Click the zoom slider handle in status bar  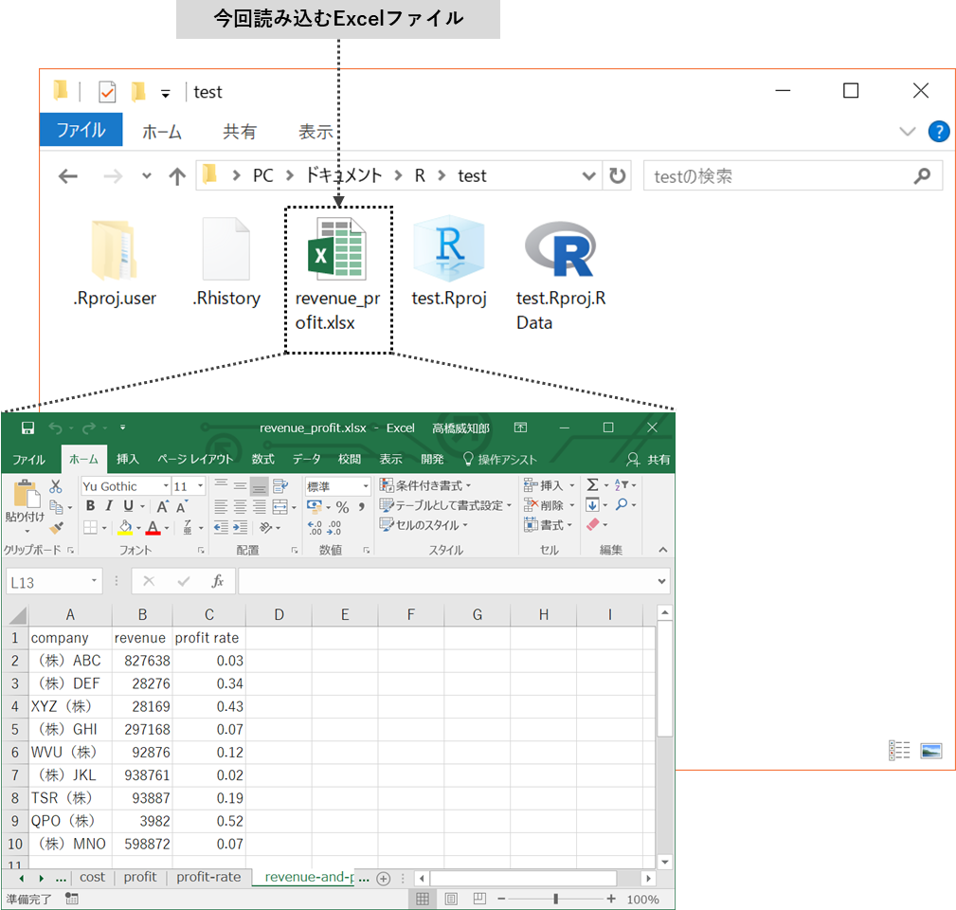pos(555,899)
